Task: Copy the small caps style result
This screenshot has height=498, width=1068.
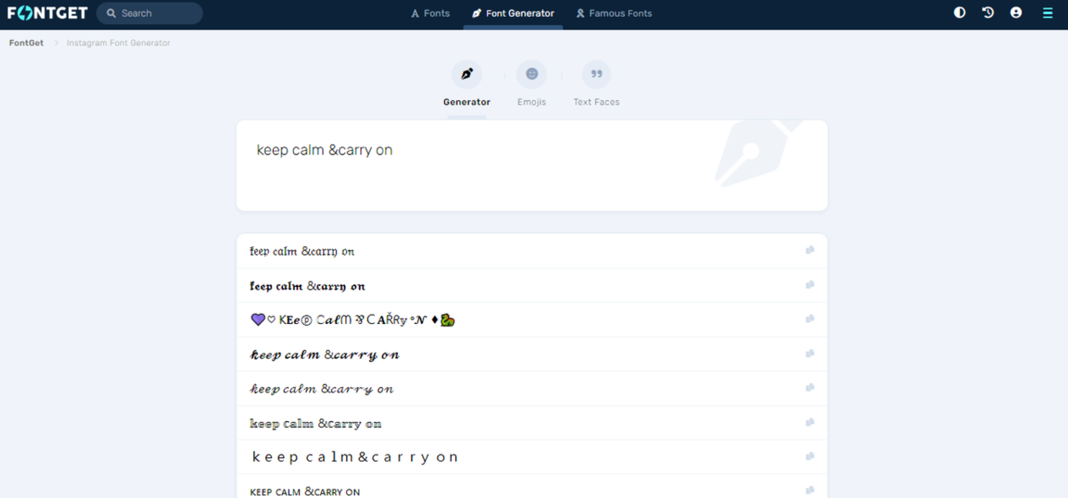Action: point(810,490)
